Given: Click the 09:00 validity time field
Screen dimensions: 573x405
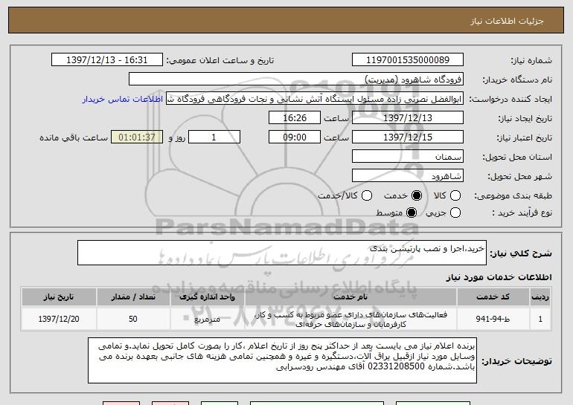Looking at the screenshot, I should (295, 137).
